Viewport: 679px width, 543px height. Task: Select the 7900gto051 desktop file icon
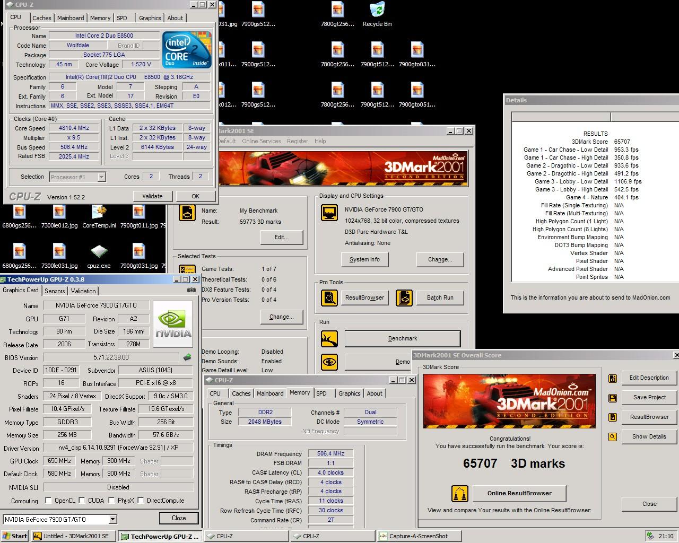[x=417, y=95]
